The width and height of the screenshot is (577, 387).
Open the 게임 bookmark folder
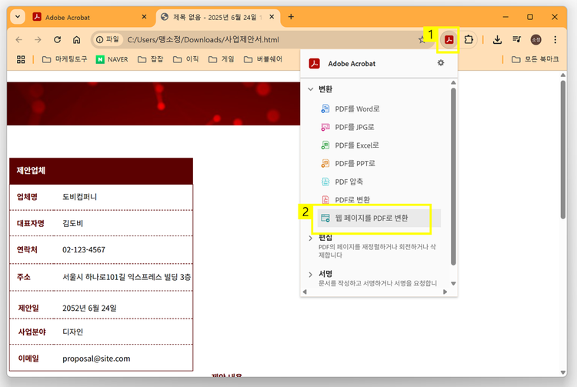pos(221,59)
